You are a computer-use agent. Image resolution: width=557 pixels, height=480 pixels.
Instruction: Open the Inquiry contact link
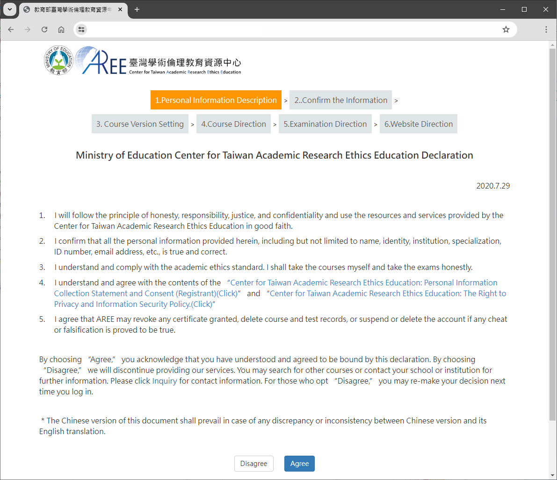tap(165, 381)
